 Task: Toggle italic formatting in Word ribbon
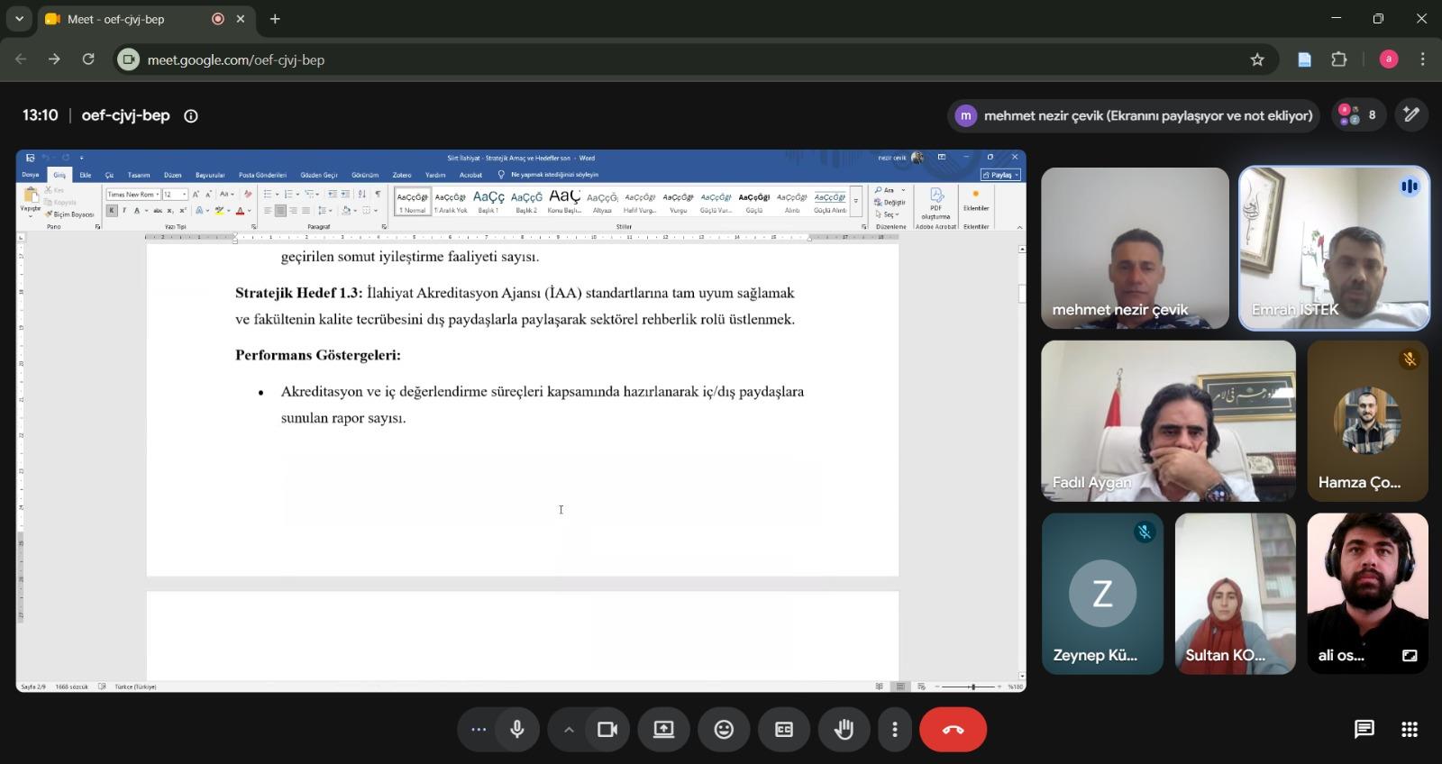123,211
